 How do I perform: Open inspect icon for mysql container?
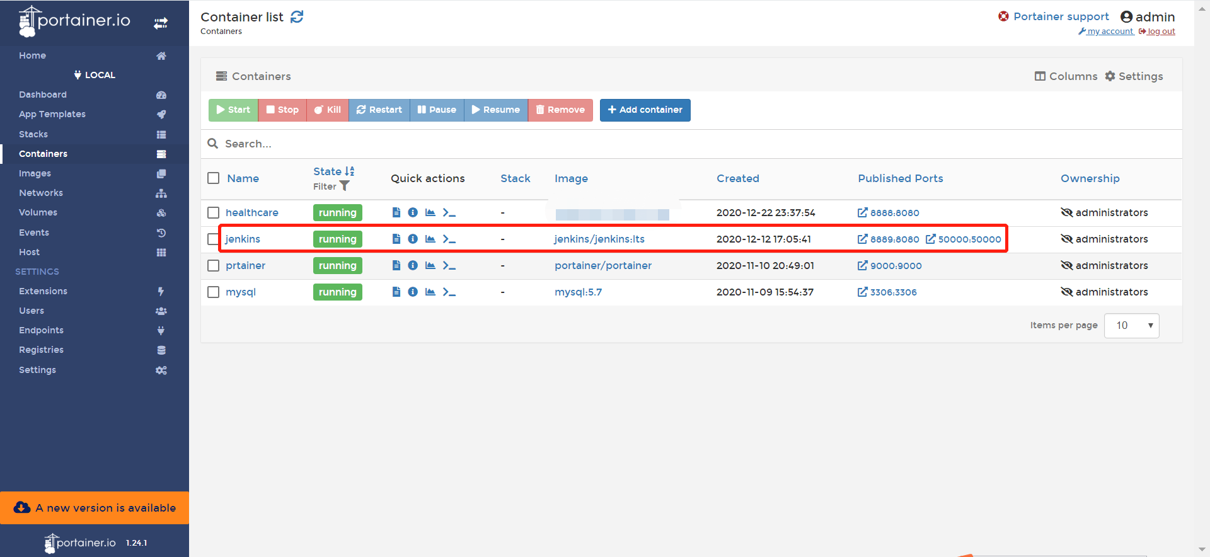pos(413,292)
